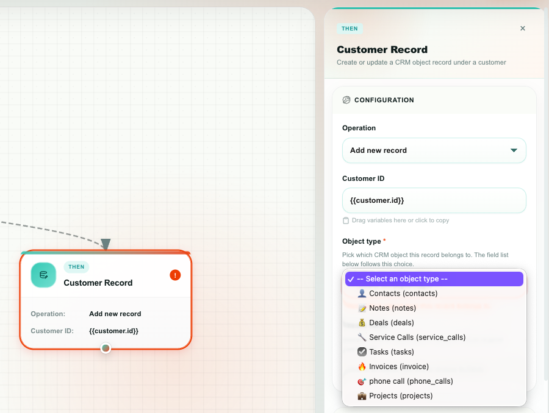
Task: Click the wrench icon next to Service Calls
Action: pyautogui.click(x=362, y=337)
